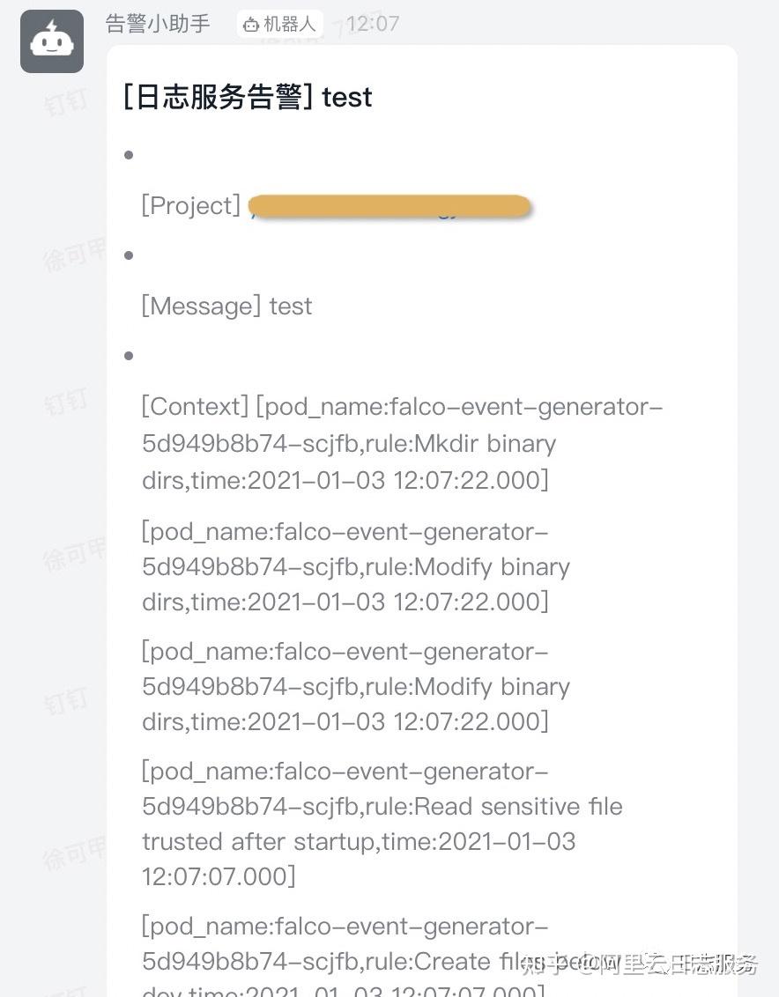Click the partially hidden Create files entry
Screen dimensions: 779x997
pyautogui.click(x=345, y=960)
